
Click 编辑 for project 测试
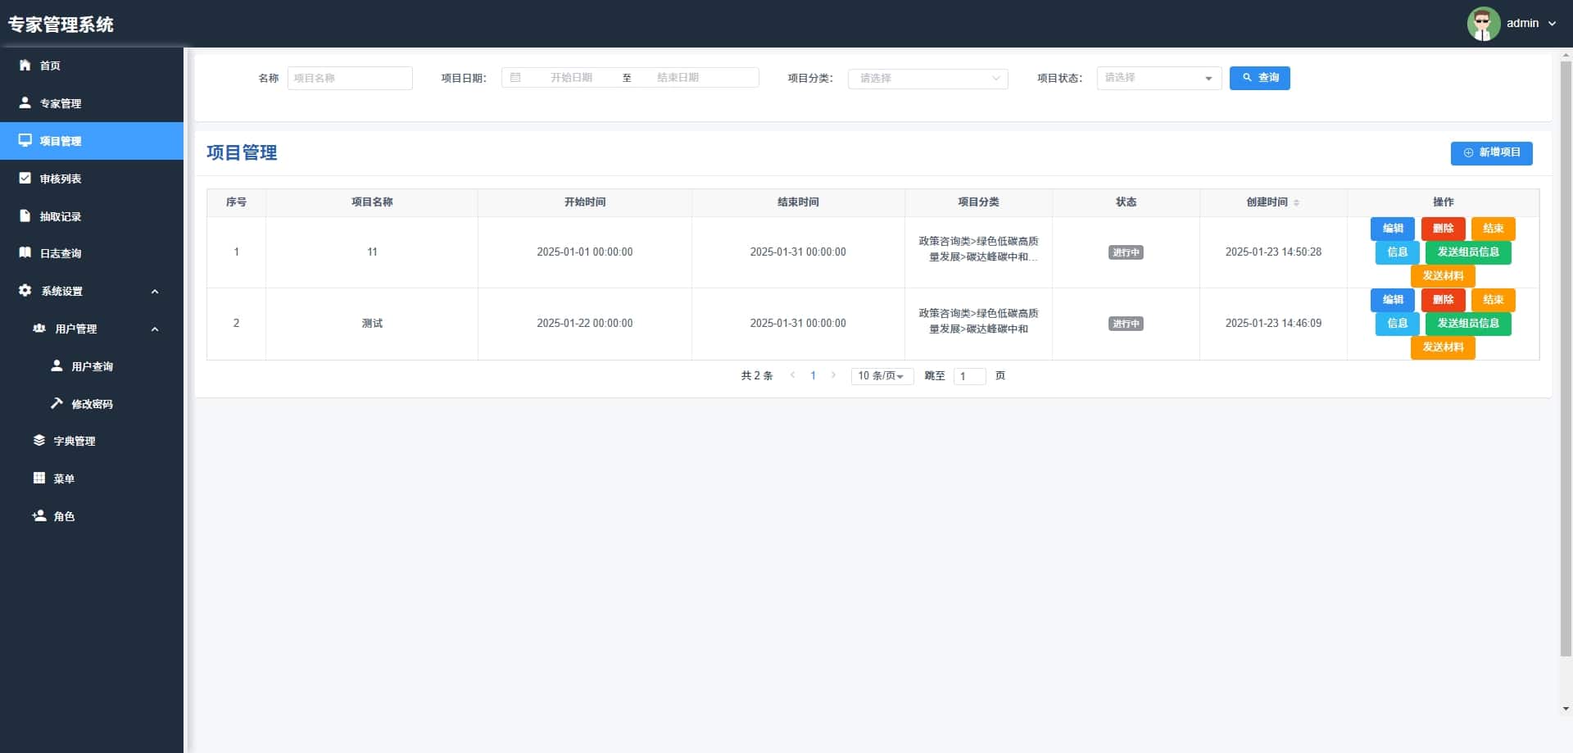pos(1393,300)
